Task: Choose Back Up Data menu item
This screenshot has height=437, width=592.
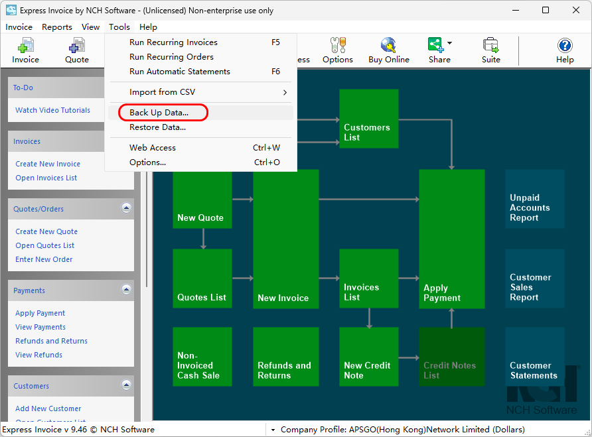Action: [200, 113]
